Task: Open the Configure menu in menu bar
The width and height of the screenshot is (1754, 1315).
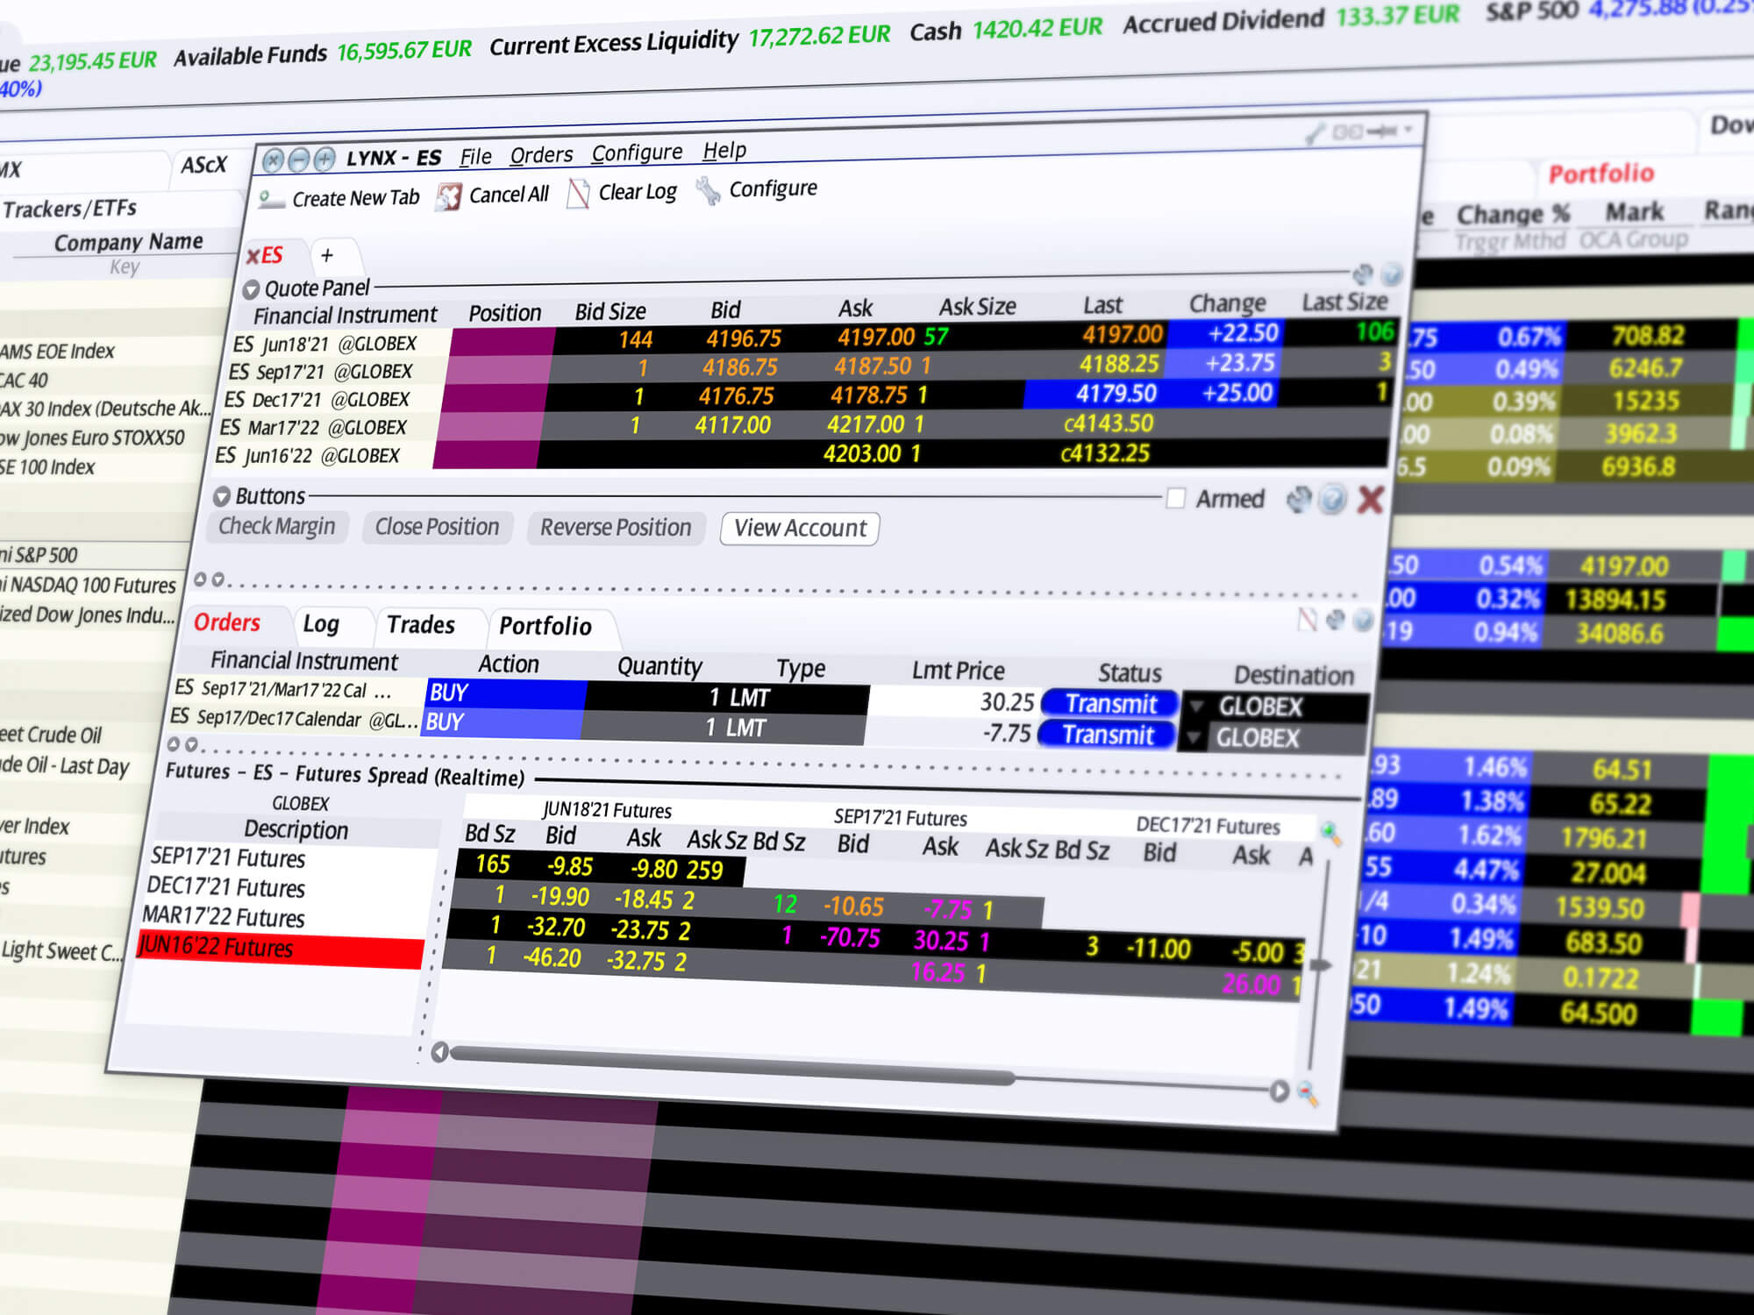Action: 637,153
